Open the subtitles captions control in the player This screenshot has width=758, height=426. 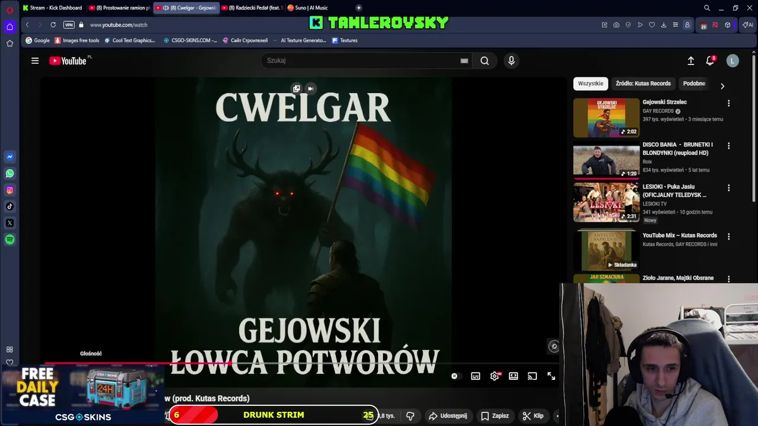[x=476, y=376]
